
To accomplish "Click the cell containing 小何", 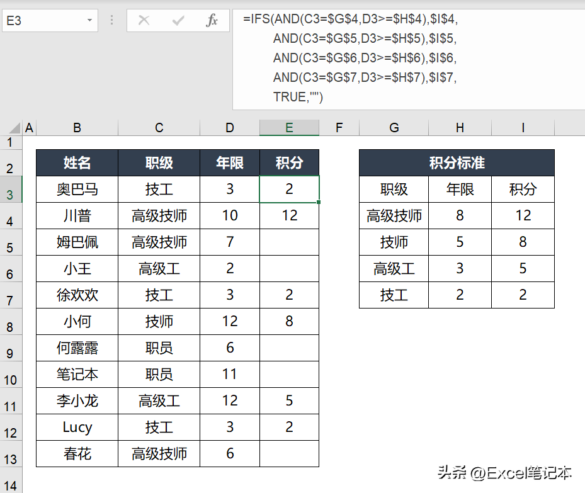I will (77, 322).
